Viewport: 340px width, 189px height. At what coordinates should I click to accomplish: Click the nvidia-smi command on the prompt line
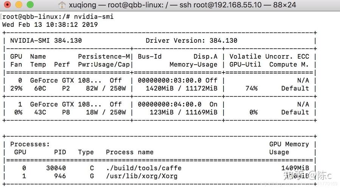93,17
